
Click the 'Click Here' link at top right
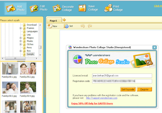(x=158, y=6)
